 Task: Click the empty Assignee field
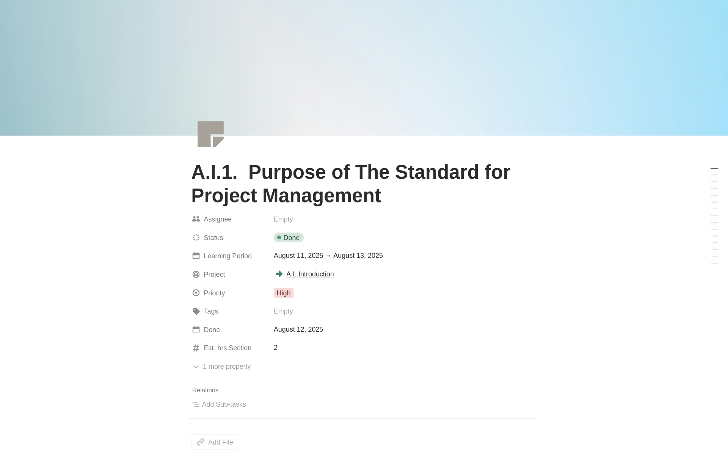tap(283, 219)
